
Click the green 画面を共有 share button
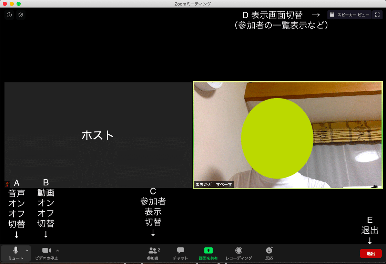pyautogui.click(x=209, y=253)
